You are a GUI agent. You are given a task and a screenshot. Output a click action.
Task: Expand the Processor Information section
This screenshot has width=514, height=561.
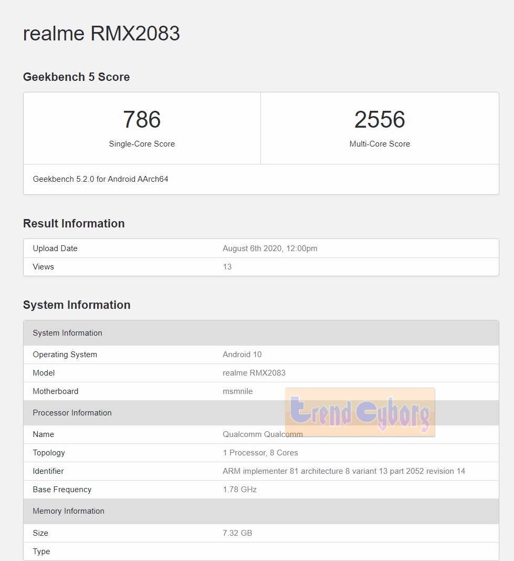tap(72, 413)
